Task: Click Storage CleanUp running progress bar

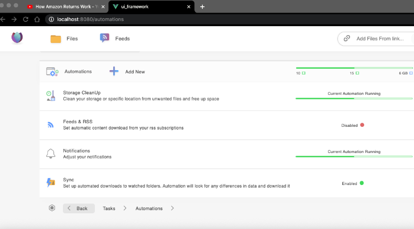Action: (x=354, y=99)
